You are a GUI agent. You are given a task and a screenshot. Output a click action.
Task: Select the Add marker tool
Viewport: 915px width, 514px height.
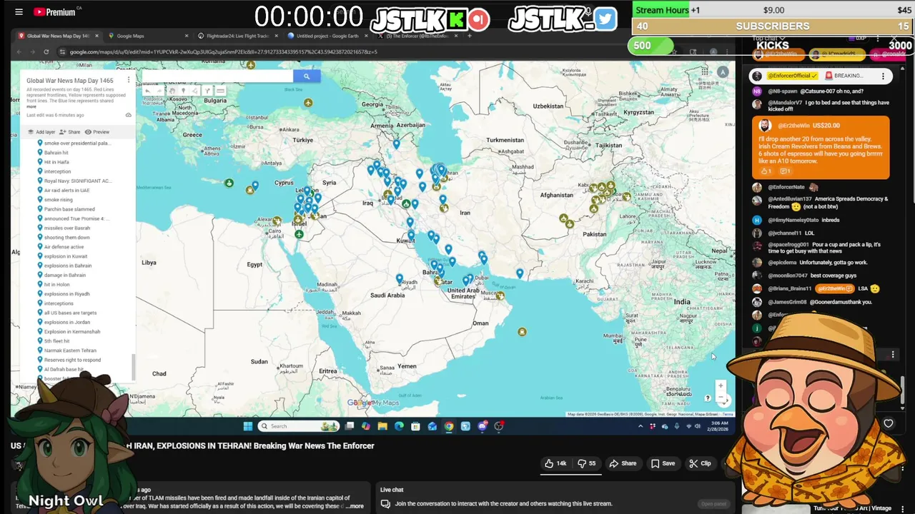click(184, 91)
